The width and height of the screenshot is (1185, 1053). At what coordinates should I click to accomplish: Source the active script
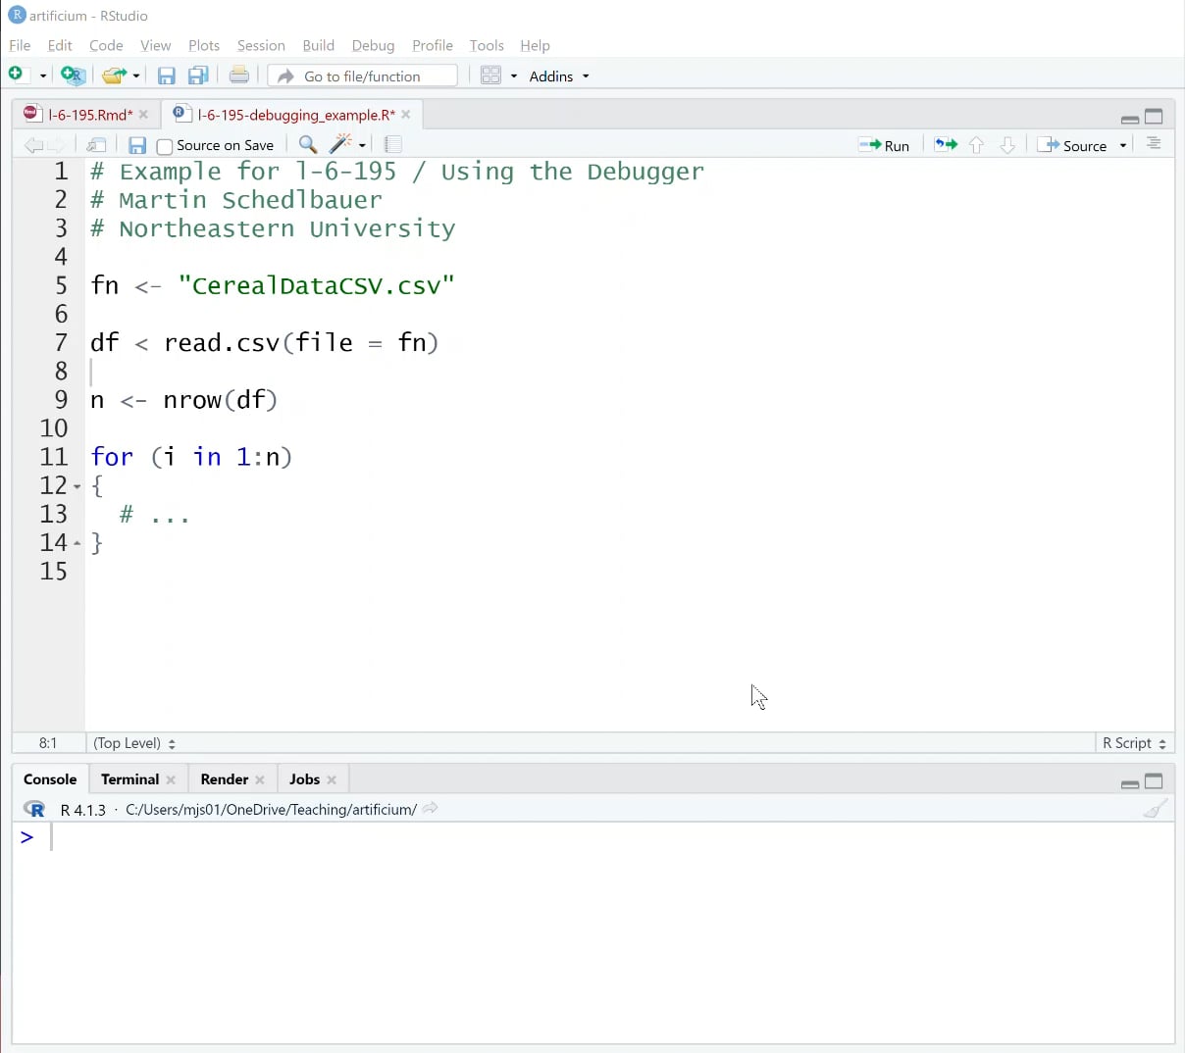[x=1072, y=145]
